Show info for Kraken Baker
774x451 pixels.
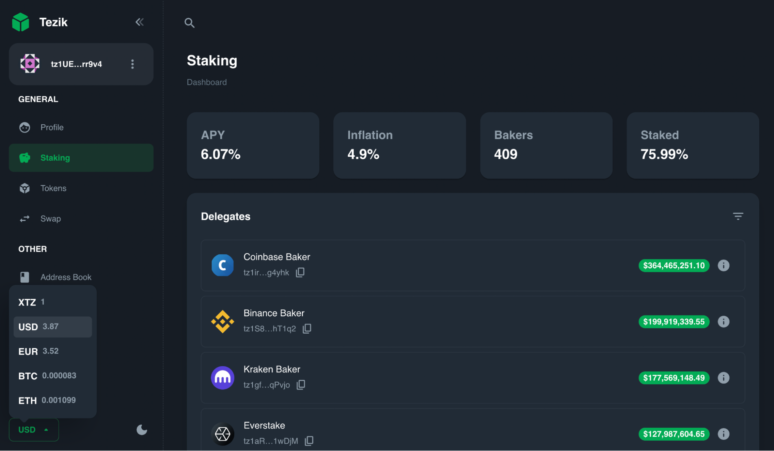723,378
